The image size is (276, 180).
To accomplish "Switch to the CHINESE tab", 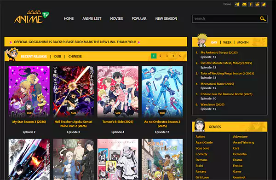I will click(75, 56).
